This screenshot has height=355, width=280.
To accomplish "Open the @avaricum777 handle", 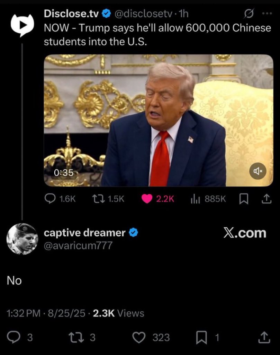I will (78, 245).
